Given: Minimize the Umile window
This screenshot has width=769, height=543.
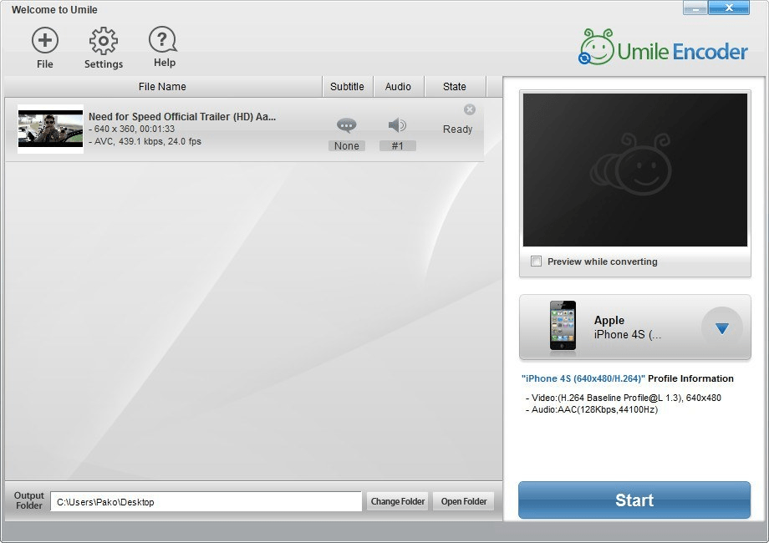Looking at the screenshot, I should tap(695, 8).
